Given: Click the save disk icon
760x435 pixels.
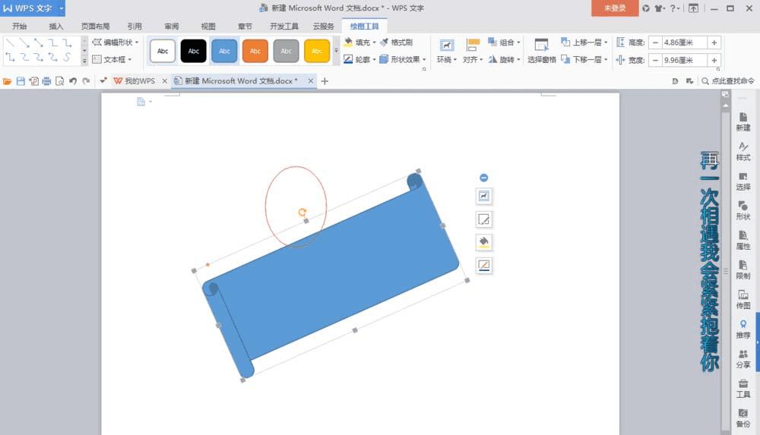Looking at the screenshot, I should pos(21,81).
